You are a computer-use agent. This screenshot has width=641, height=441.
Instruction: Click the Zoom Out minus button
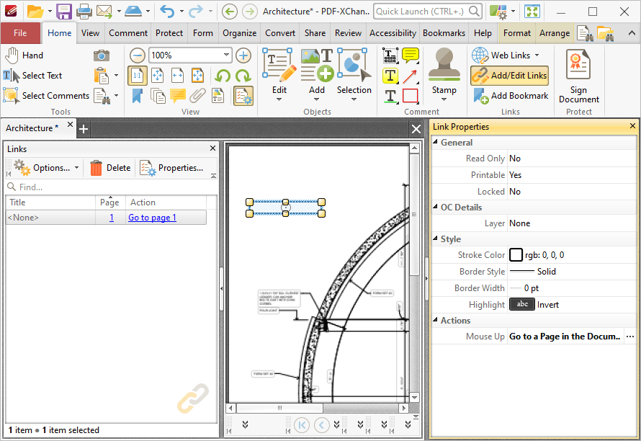pyautogui.click(x=138, y=55)
